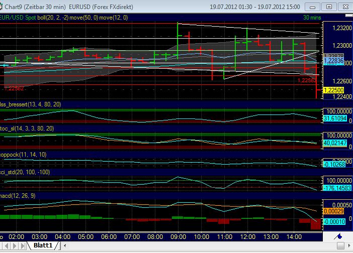Click the cyan -0,00010 MACD value

334,222
